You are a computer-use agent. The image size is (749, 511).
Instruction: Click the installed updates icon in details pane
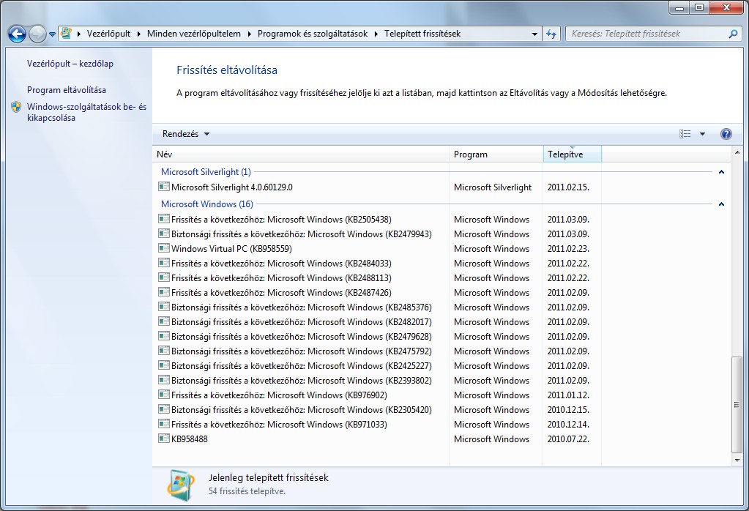(181, 485)
